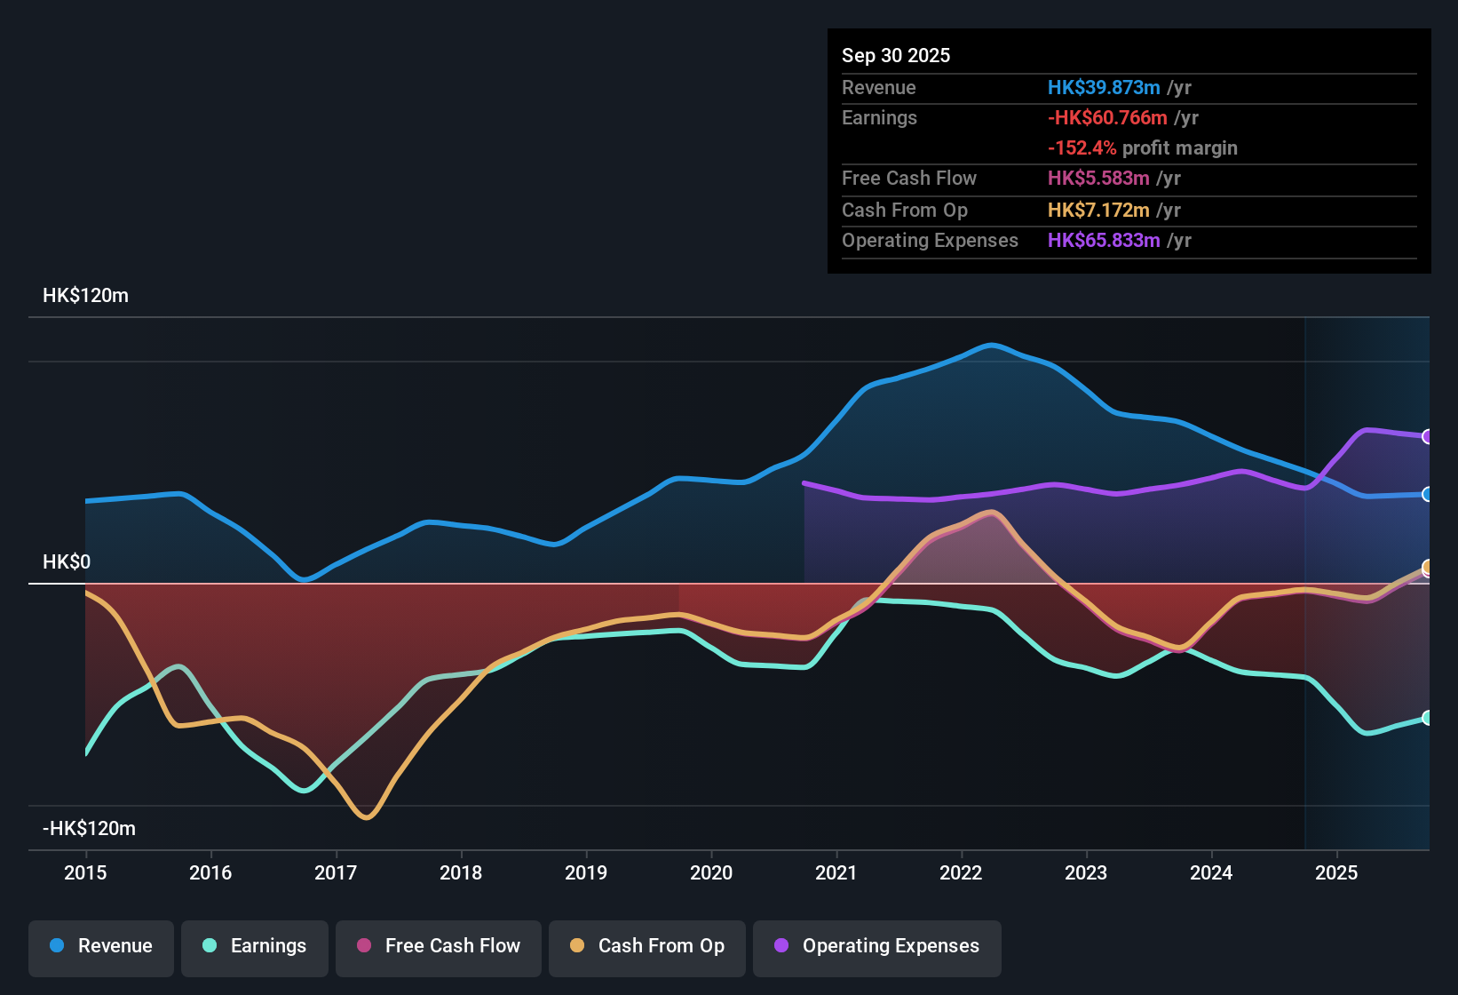This screenshot has height=995, width=1458.
Task: Click the orange Cash From Op legend dot
Action: pyautogui.click(x=577, y=946)
